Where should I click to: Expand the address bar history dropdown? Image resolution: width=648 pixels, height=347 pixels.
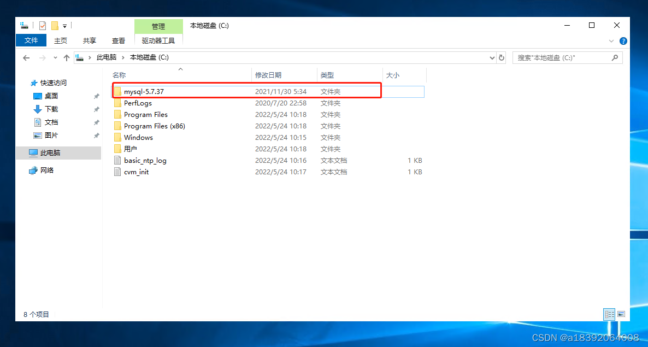[491, 57]
